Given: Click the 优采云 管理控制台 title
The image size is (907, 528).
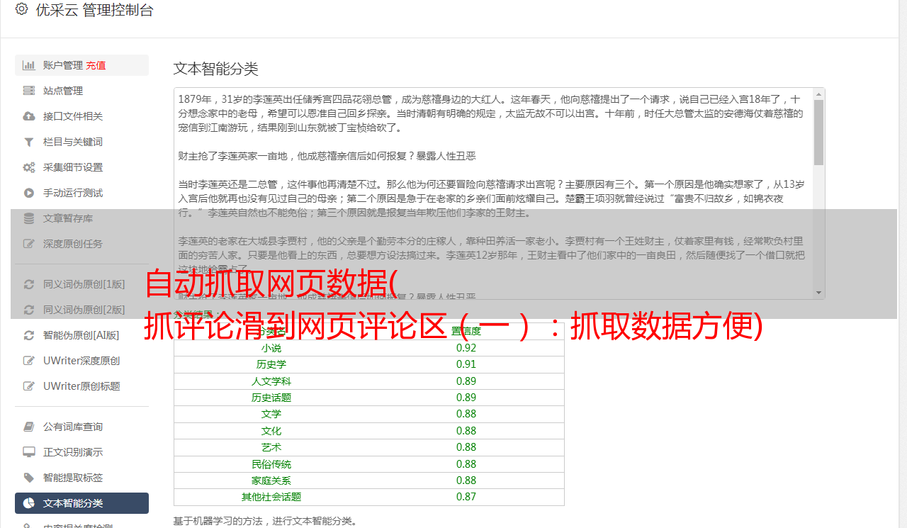Looking at the screenshot, I should (94, 10).
